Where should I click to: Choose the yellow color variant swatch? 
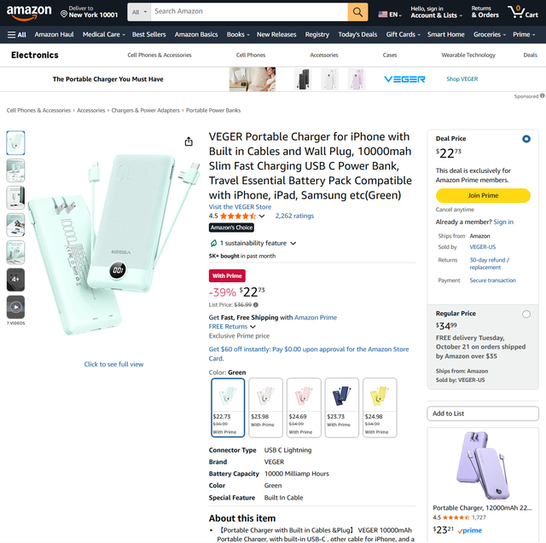379,407
